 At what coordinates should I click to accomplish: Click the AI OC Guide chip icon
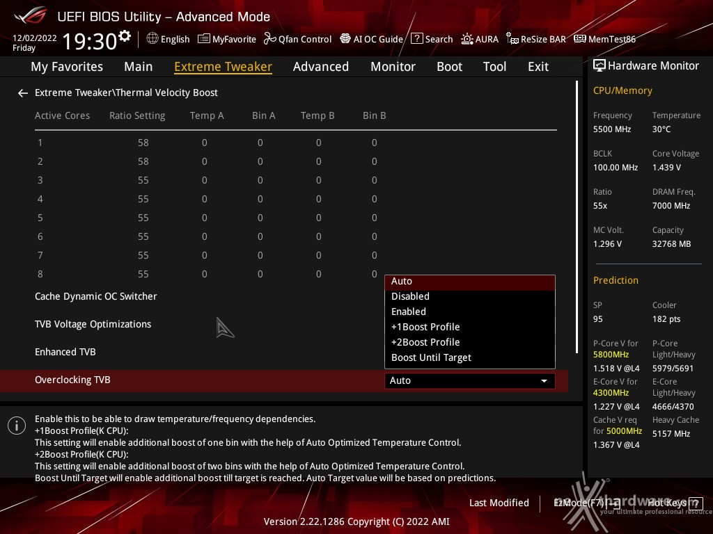(345, 39)
